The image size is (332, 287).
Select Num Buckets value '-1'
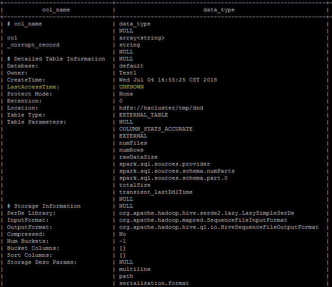click(122, 241)
